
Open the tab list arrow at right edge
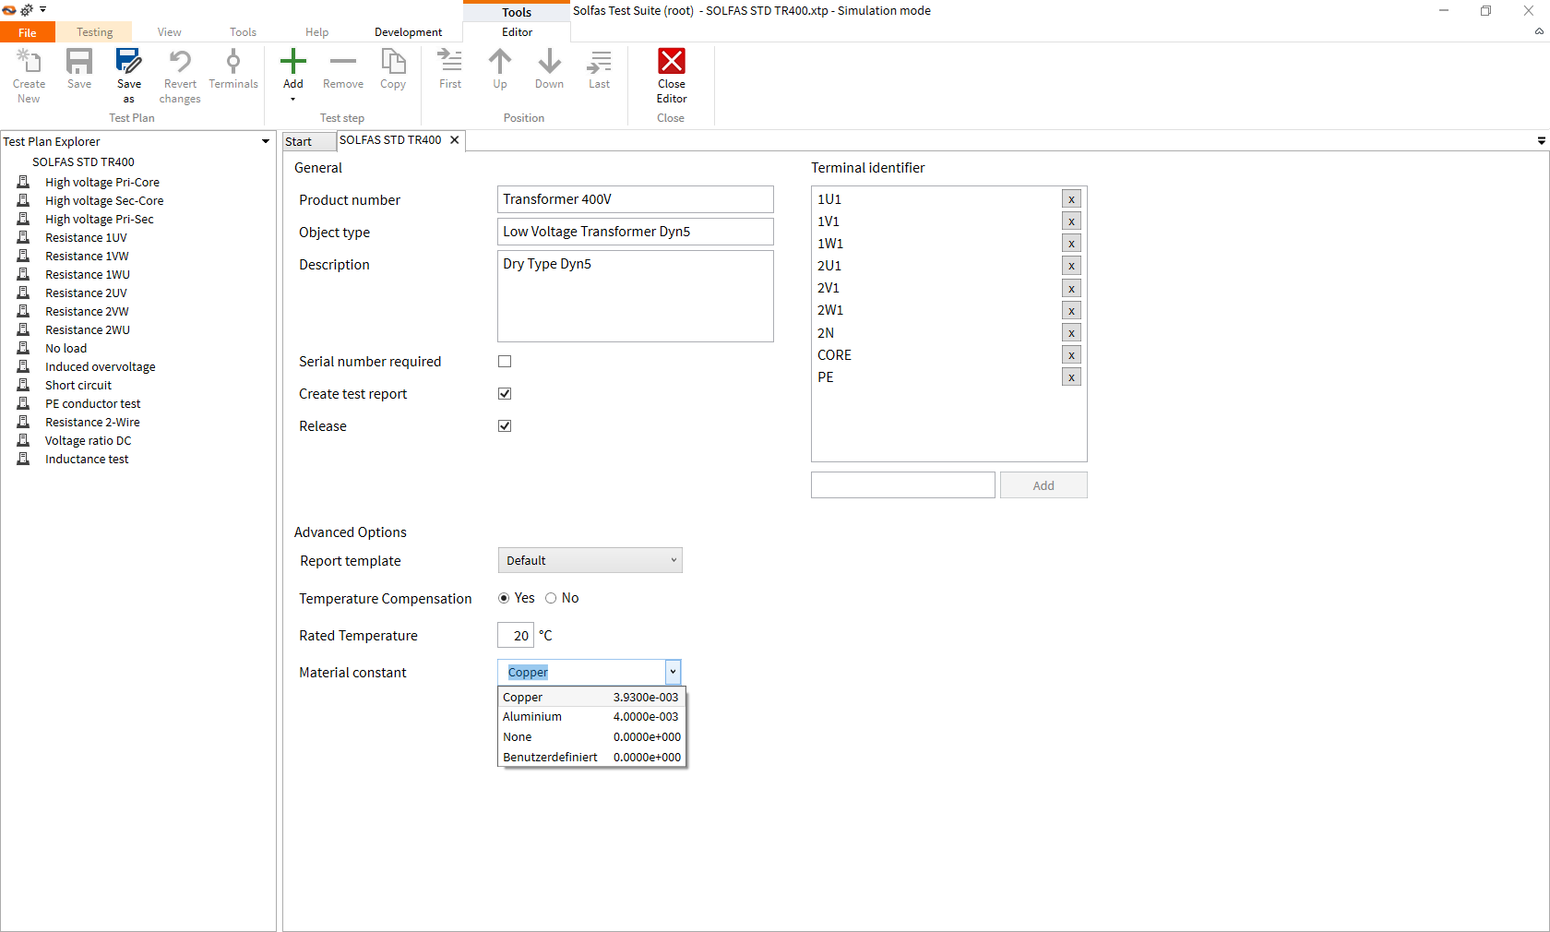click(1541, 141)
